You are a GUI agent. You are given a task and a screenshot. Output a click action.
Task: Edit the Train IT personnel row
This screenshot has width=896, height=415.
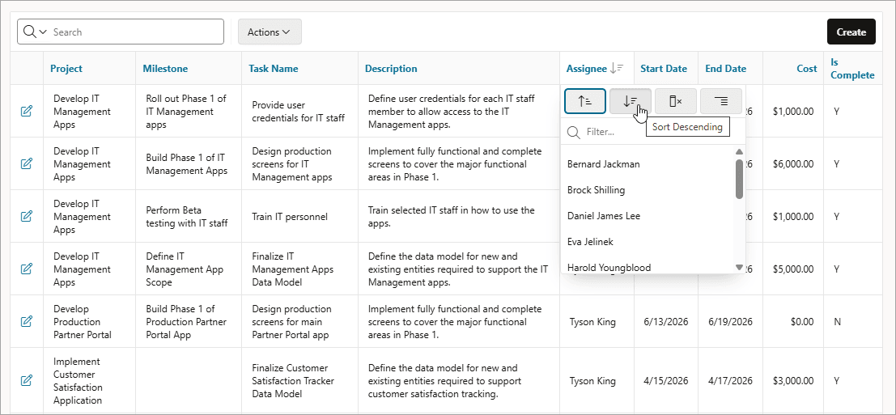[x=26, y=216]
